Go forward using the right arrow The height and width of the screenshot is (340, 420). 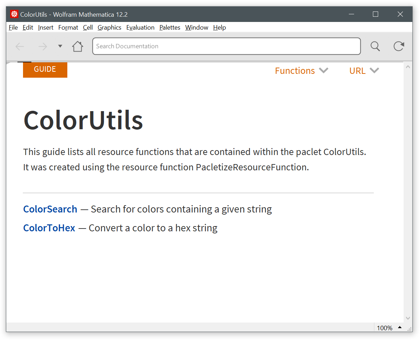(43, 46)
